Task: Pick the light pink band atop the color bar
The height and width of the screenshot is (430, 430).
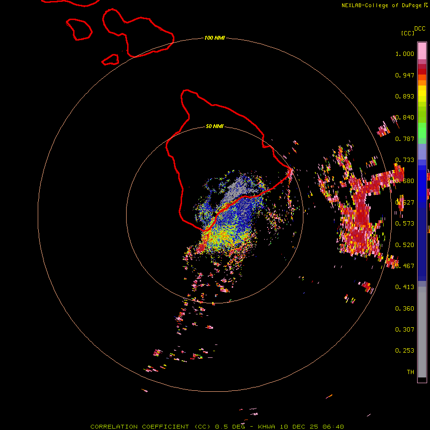Action: (422, 51)
